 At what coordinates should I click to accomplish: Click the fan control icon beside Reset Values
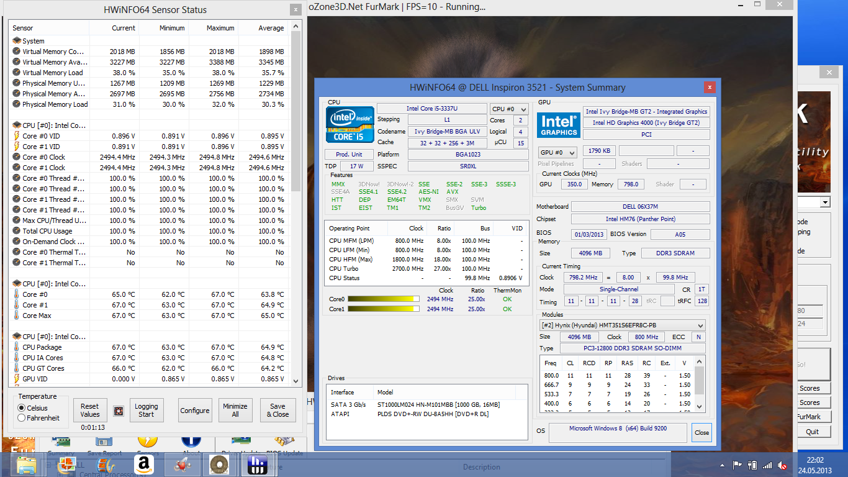click(x=119, y=411)
